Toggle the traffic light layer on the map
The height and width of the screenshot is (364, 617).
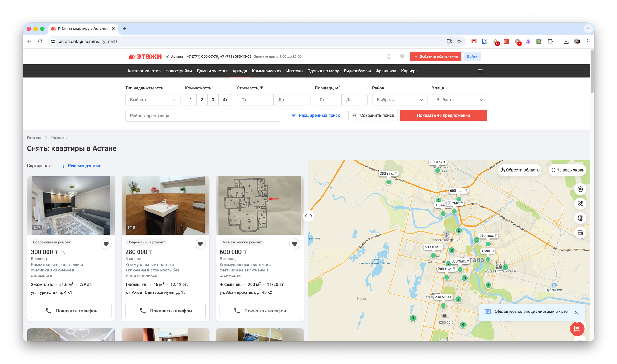(580, 218)
